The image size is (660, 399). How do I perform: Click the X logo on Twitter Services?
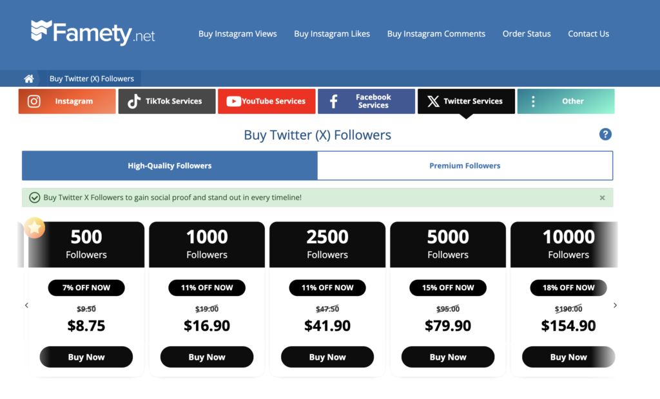tap(432, 101)
